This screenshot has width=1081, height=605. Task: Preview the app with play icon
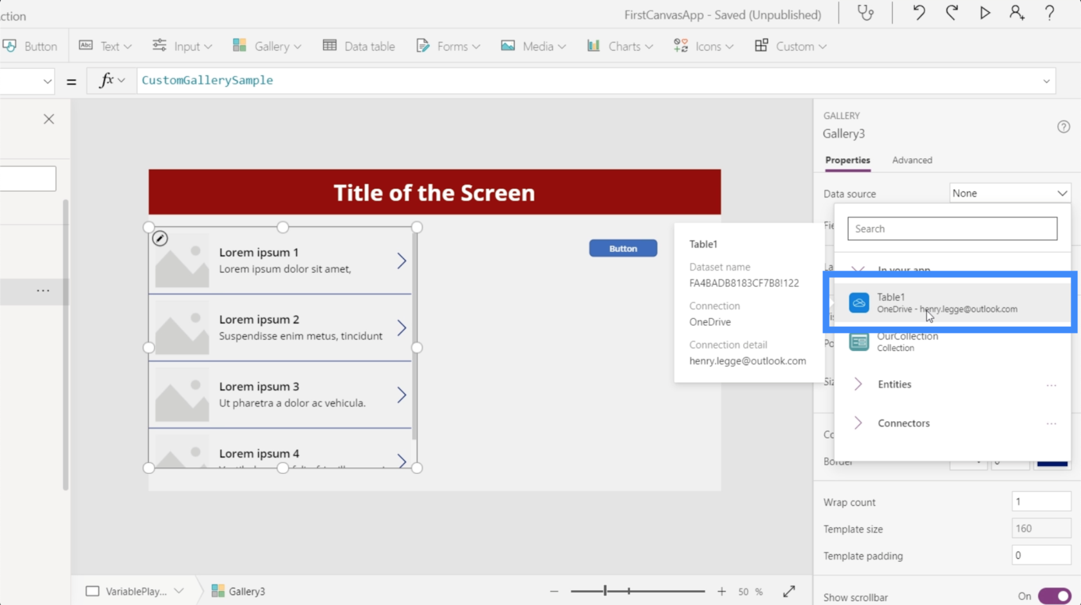(x=984, y=13)
